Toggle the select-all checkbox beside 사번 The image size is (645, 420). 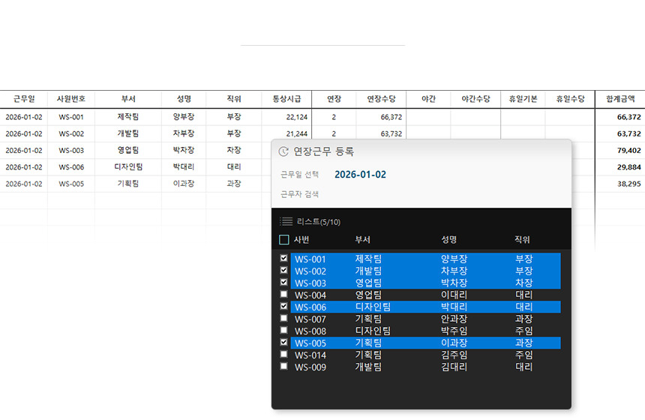(283, 240)
